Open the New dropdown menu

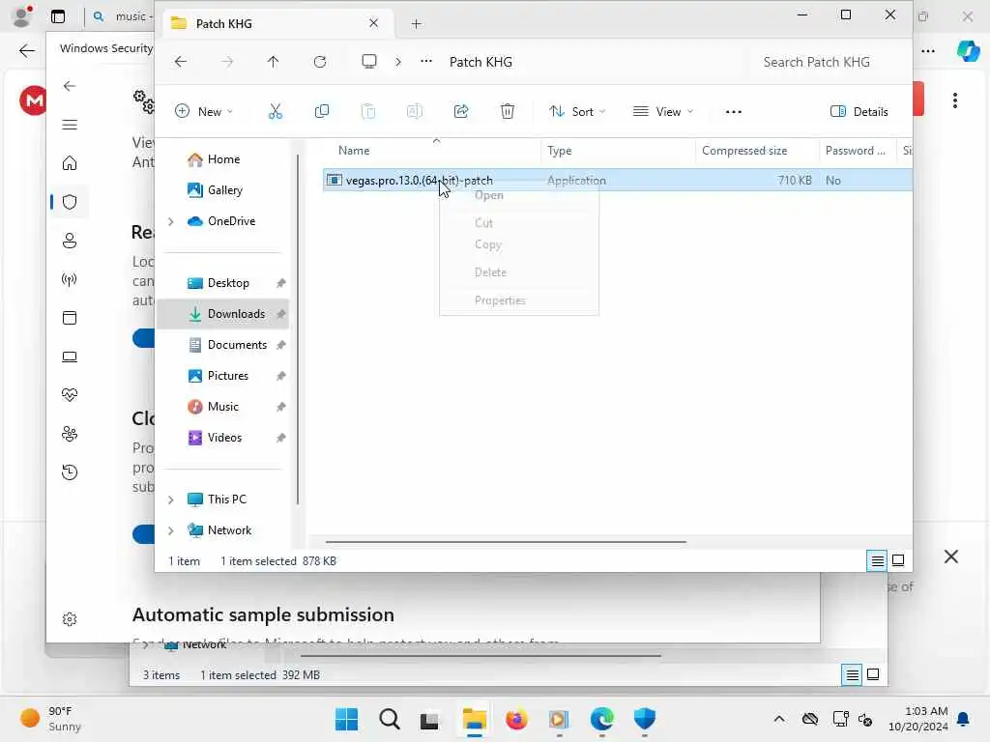204,112
